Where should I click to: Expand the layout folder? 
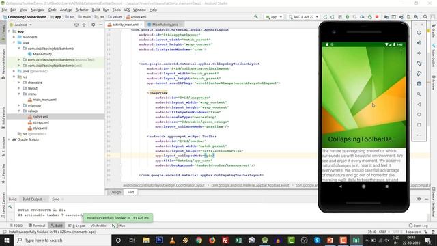[19, 88]
